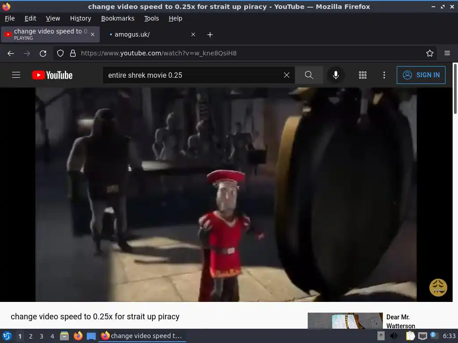Switch to workspace 3
Screen dimensions: 458x343
tap(42, 336)
